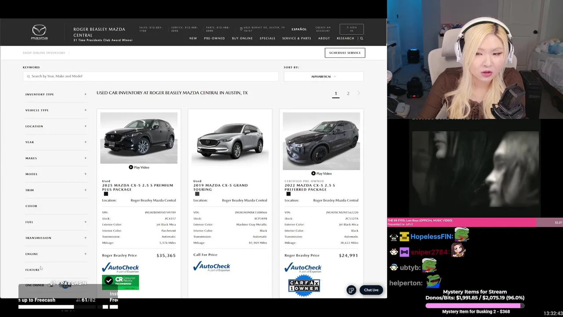Go to results page 2
Viewport: 563px width, 317px height.
click(348, 93)
